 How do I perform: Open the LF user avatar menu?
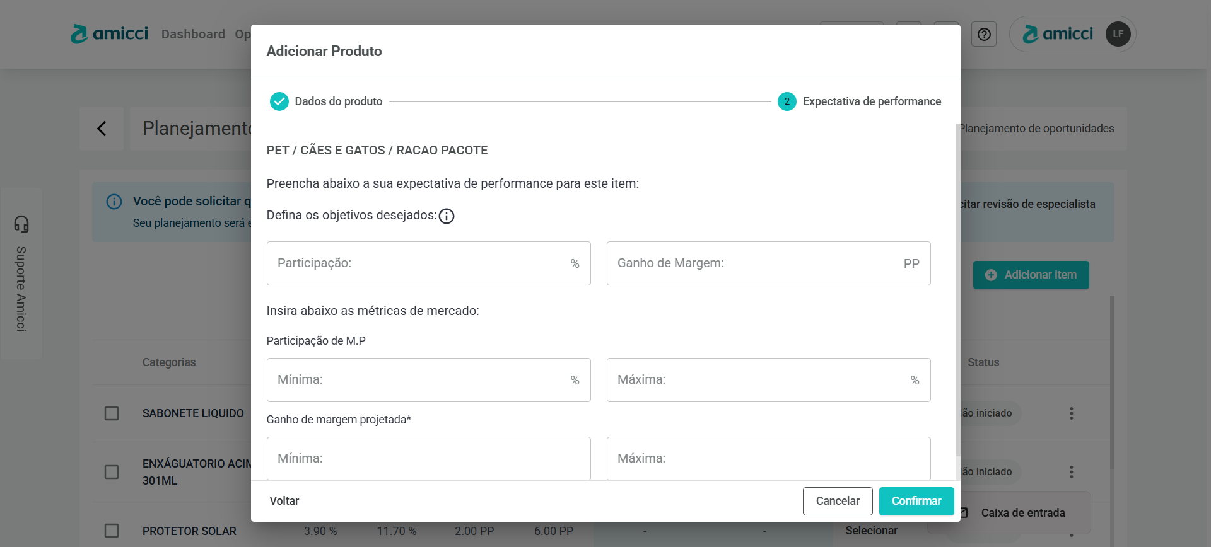coord(1118,34)
